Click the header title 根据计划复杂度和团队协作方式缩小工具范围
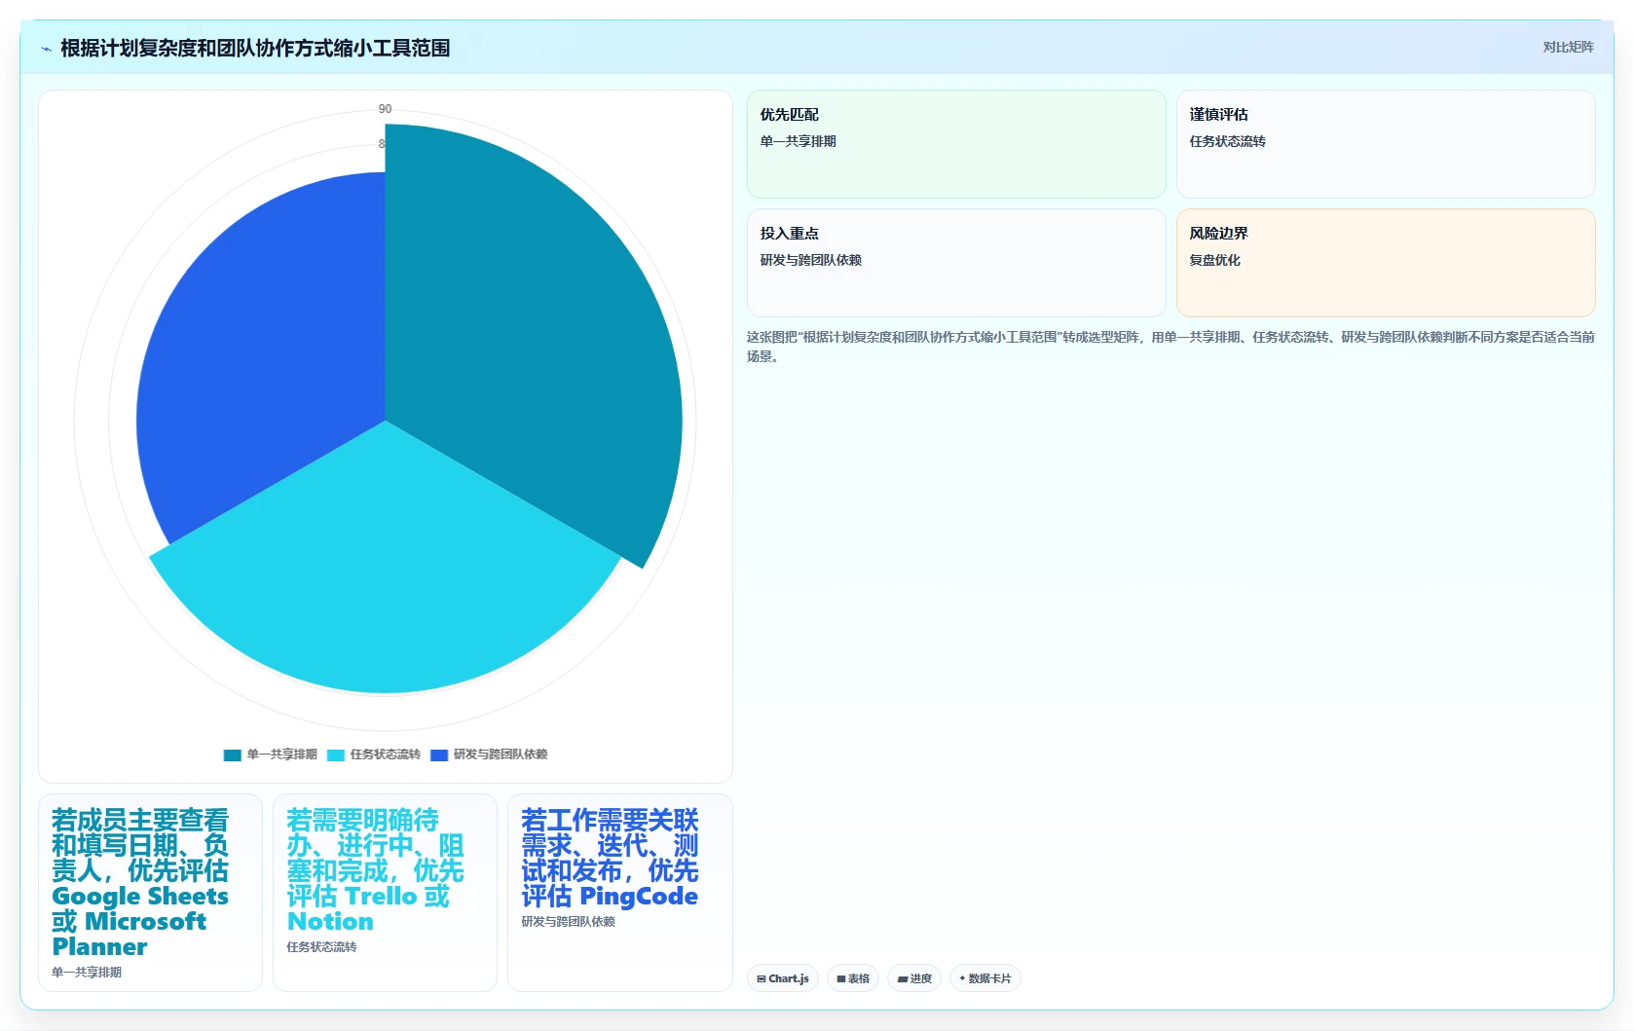Screen dimensions: 1634x1031 click(255, 49)
